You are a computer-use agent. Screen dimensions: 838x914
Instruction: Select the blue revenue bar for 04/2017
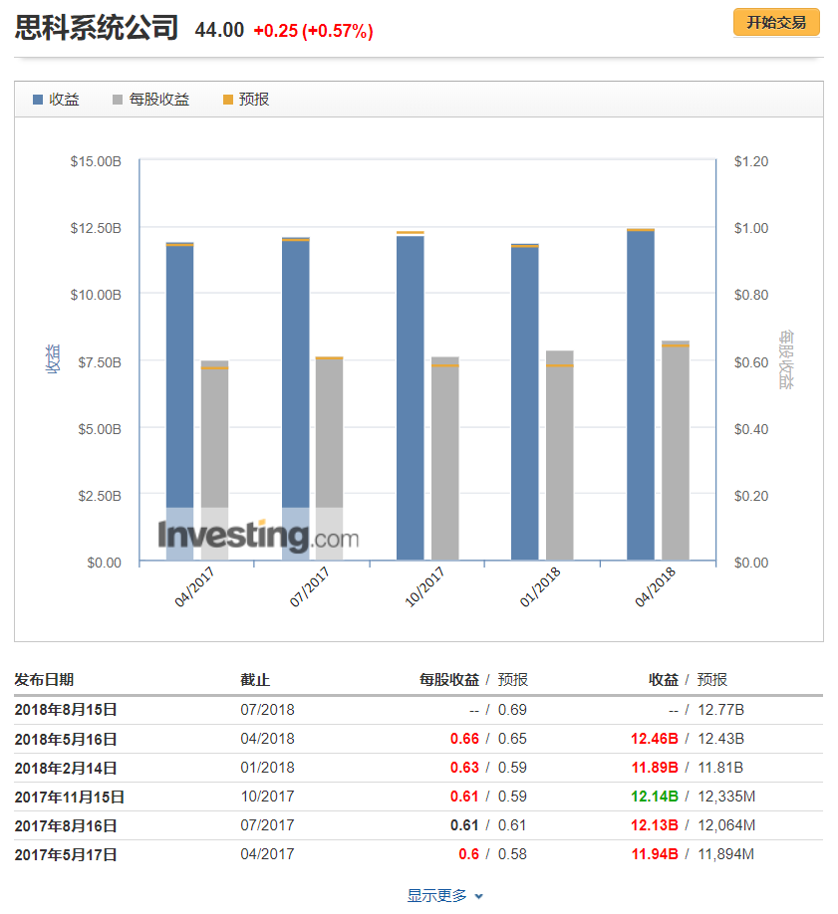point(179,401)
